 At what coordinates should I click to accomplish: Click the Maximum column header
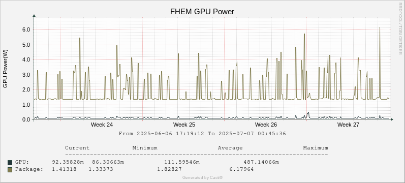coord(316,148)
